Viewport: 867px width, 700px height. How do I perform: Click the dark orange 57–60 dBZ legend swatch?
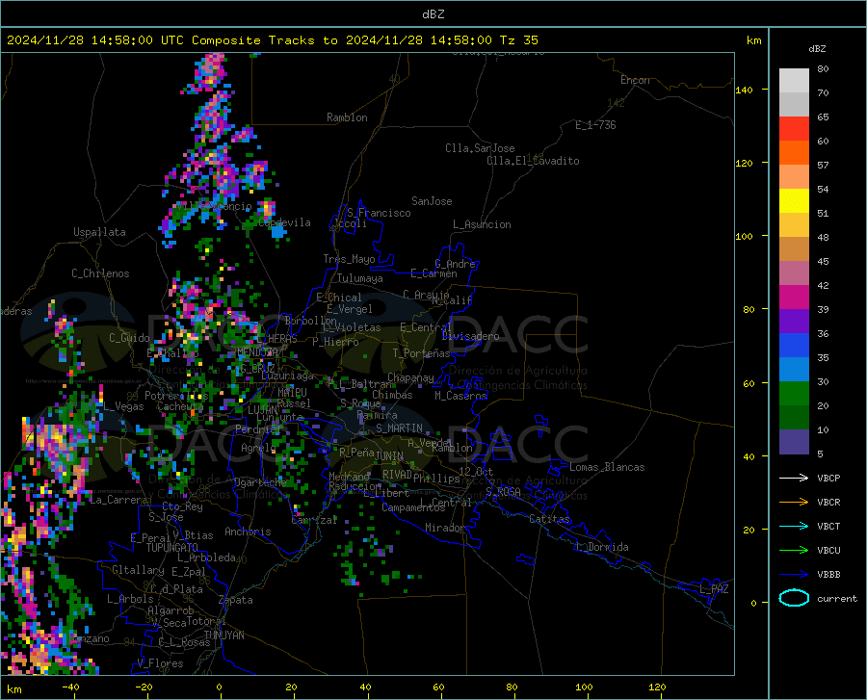click(x=794, y=153)
